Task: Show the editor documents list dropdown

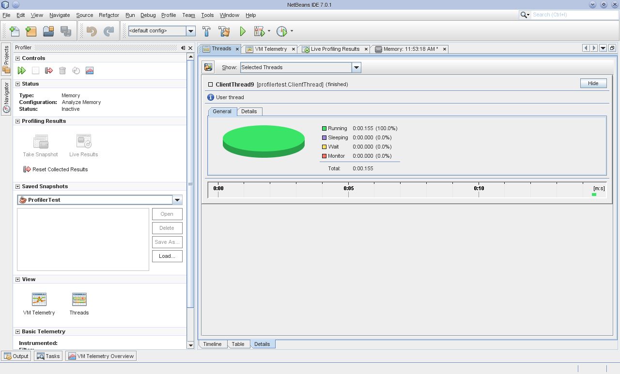Action: (x=603, y=48)
